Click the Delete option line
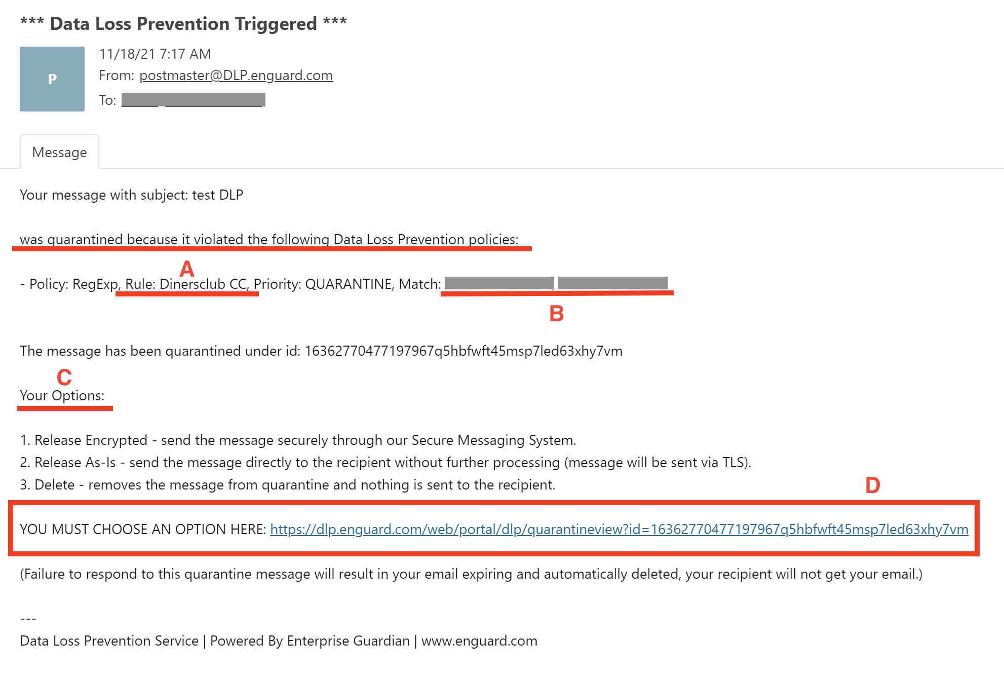This screenshot has width=1004, height=677. coord(288,484)
